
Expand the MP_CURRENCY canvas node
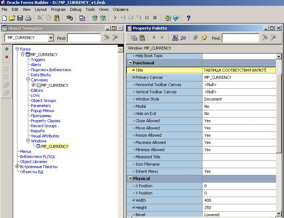click(33, 85)
